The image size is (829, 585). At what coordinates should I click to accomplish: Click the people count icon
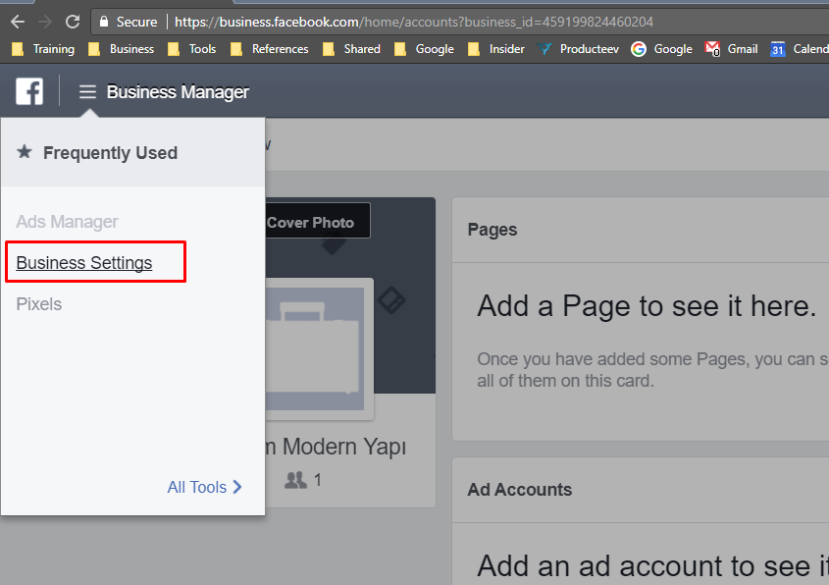point(295,480)
